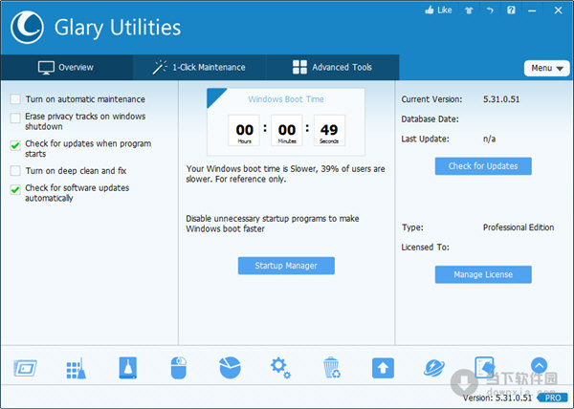Click the Database Date label
Viewport: 574px width, 409px height.
pyautogui.click(x=430, y=119)
